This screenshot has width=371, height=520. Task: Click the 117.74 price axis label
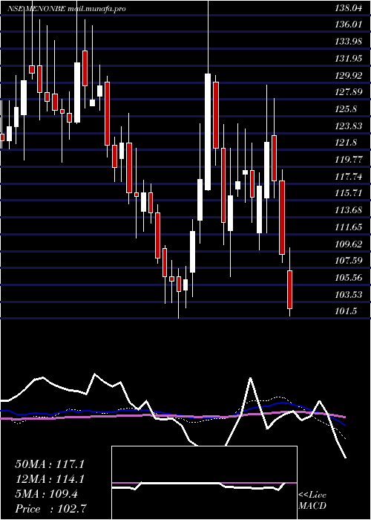pyautogui.click(x=348, y=177)
